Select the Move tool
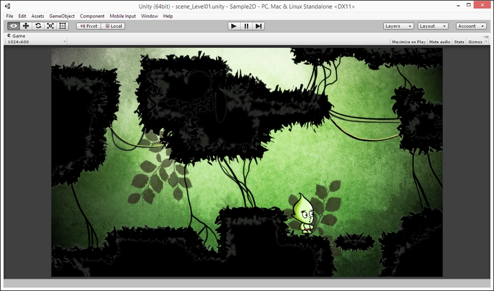The image size is (494, 291). pos(26,26)
